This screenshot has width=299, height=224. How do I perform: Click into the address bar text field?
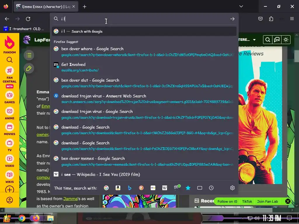click(145, 19)
